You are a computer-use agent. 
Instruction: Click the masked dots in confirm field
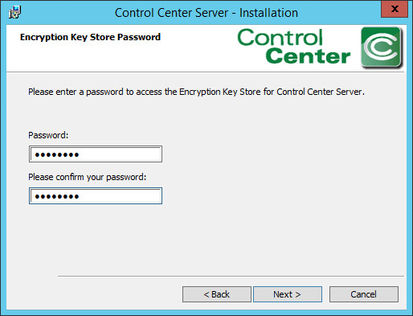tap(57, 197)
